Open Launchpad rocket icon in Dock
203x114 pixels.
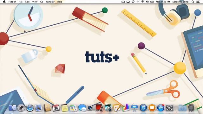coord(21,108)
